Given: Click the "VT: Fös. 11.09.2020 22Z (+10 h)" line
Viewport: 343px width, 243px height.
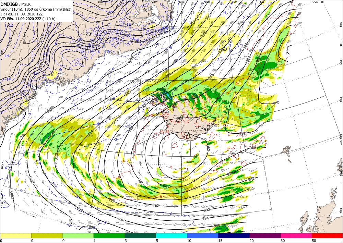Looking at the screenshot, I should coord(28,19).
